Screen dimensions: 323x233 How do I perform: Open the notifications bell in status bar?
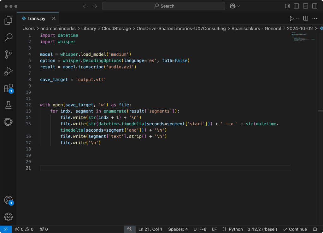(x=315, y=229)
